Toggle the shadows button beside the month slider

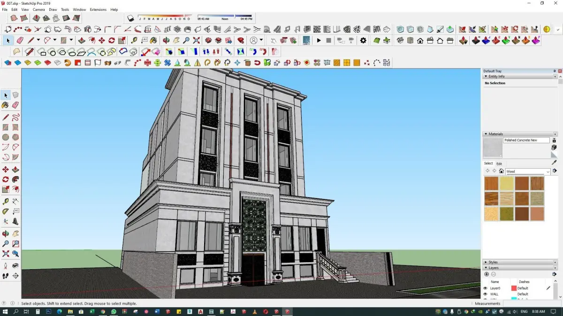coord(131,18)
